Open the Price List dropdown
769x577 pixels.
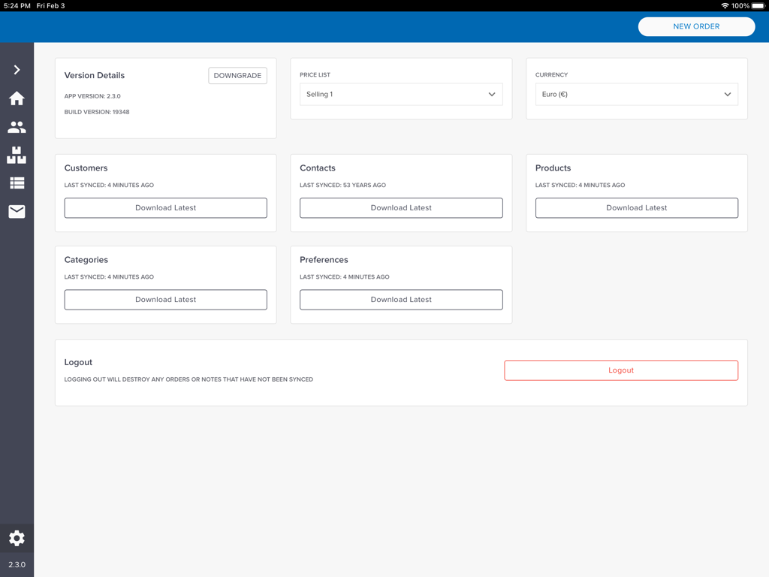pyautogui.click(x=401, y=94)
